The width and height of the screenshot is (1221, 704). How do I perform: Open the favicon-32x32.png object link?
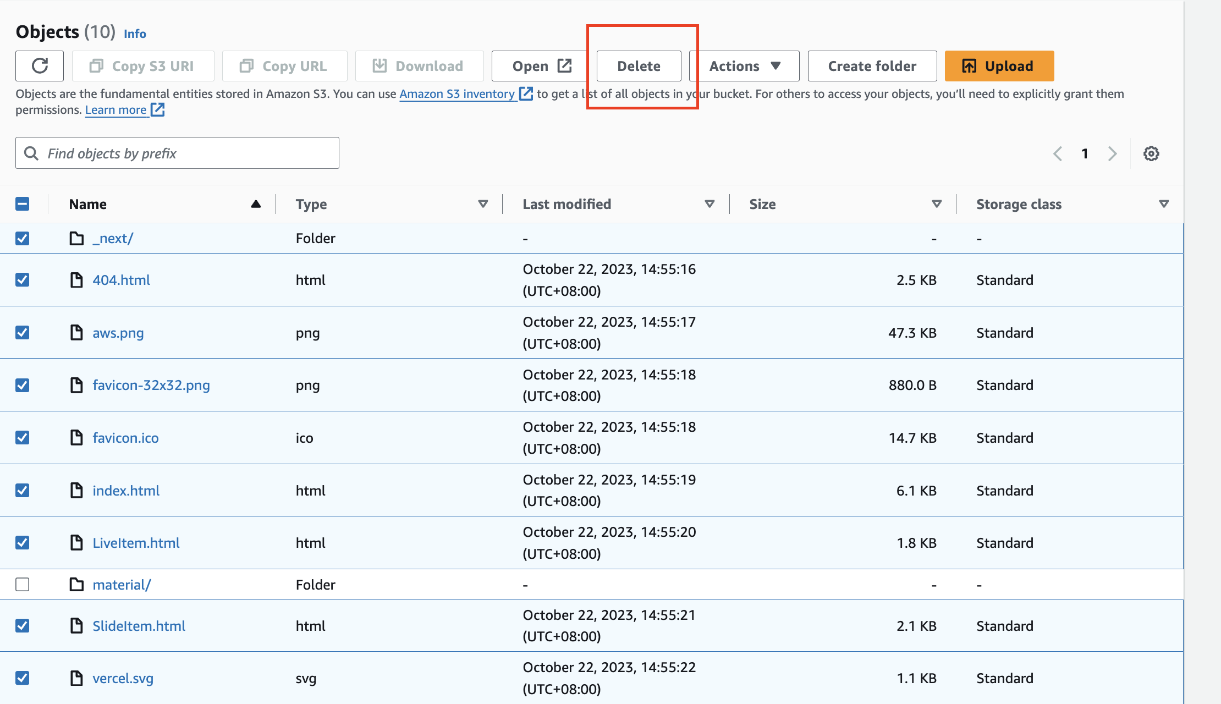[x=151, y=385]
